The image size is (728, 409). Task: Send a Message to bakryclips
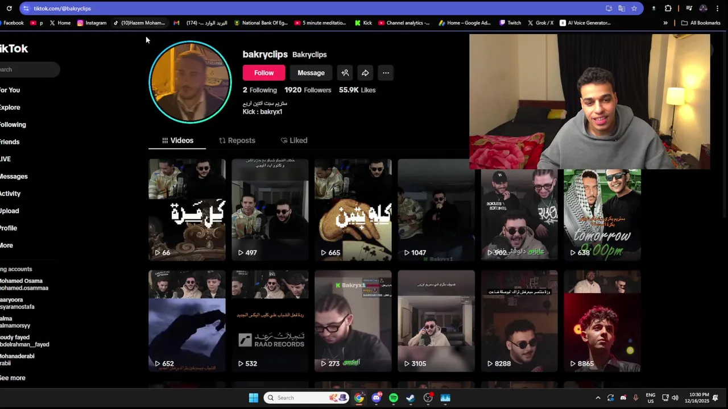(311, 73)
